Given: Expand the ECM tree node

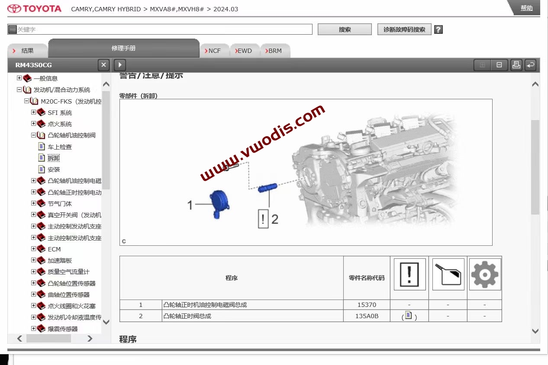Looking at the screenshot, I should (x=34, y=249).
